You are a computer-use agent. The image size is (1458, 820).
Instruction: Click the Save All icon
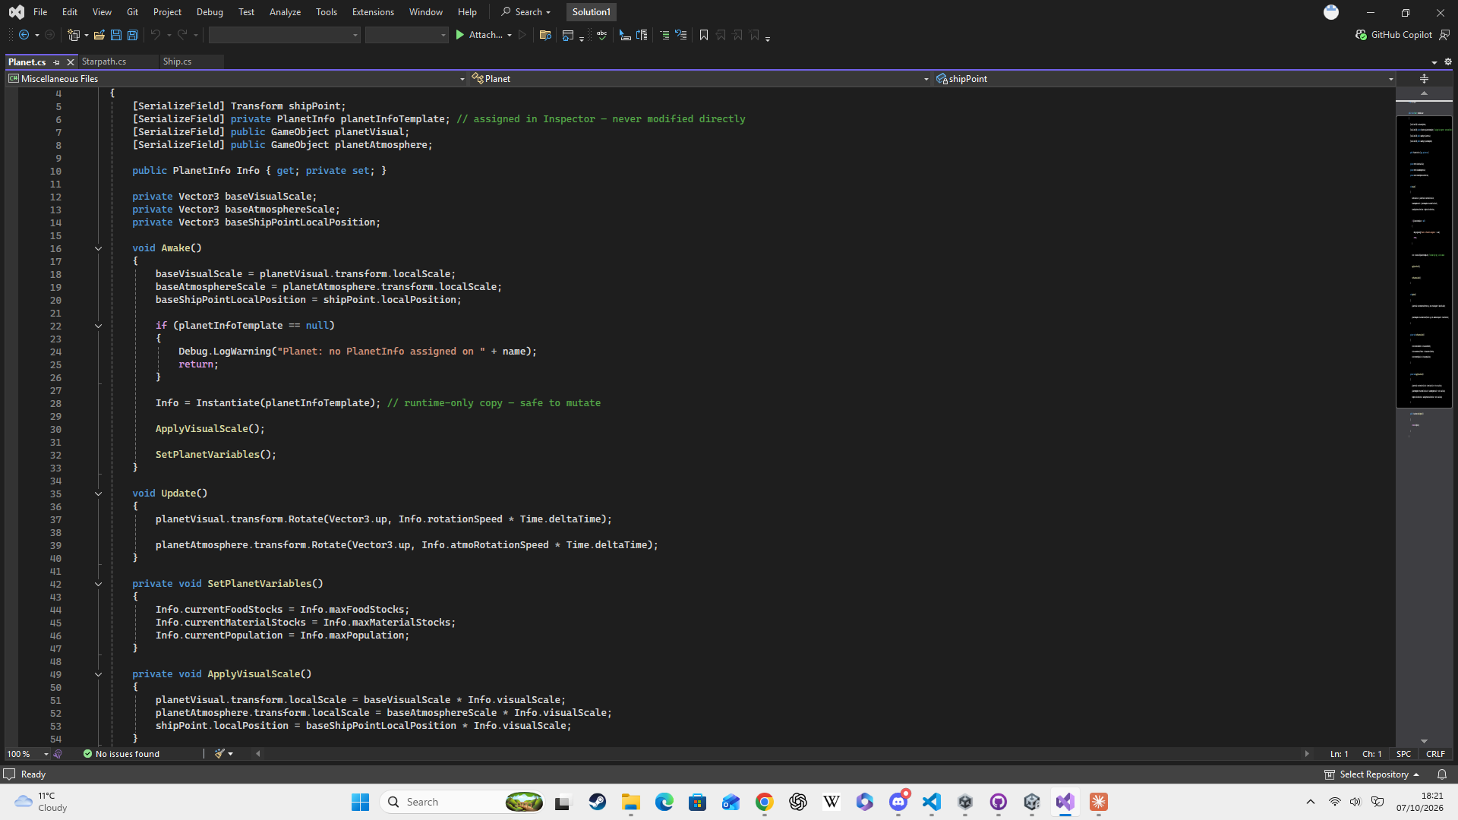(132, 35)
